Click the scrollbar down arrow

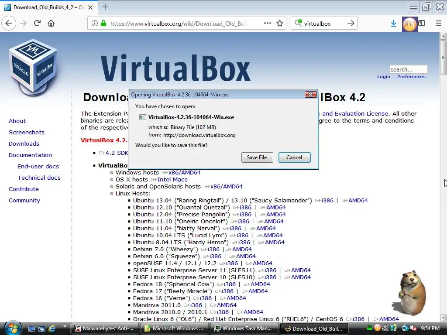(443, 318)
